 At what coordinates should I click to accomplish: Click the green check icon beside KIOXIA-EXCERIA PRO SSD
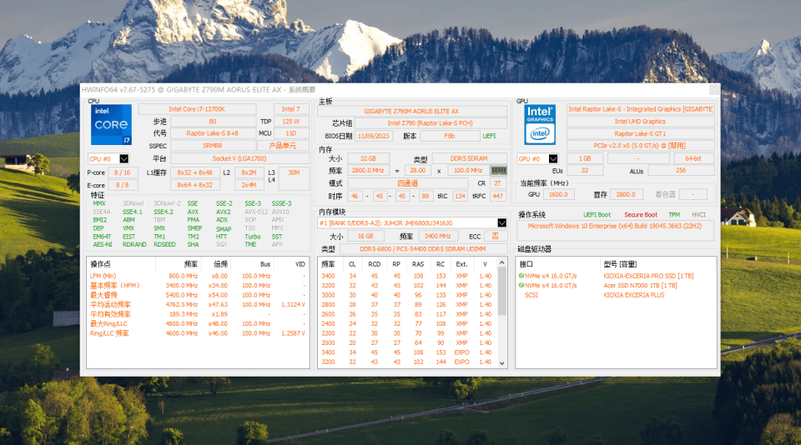pos(521,276)
